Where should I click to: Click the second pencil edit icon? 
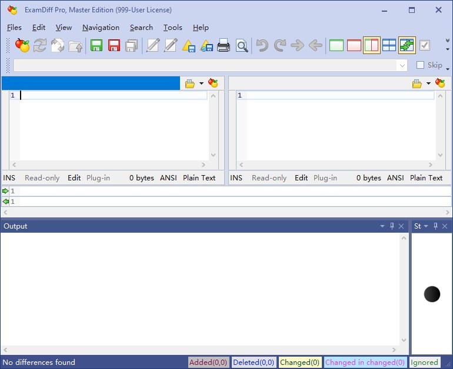pyautogui.click(x=171, y=45)
